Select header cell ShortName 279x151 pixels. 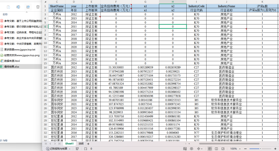(57, 6)
